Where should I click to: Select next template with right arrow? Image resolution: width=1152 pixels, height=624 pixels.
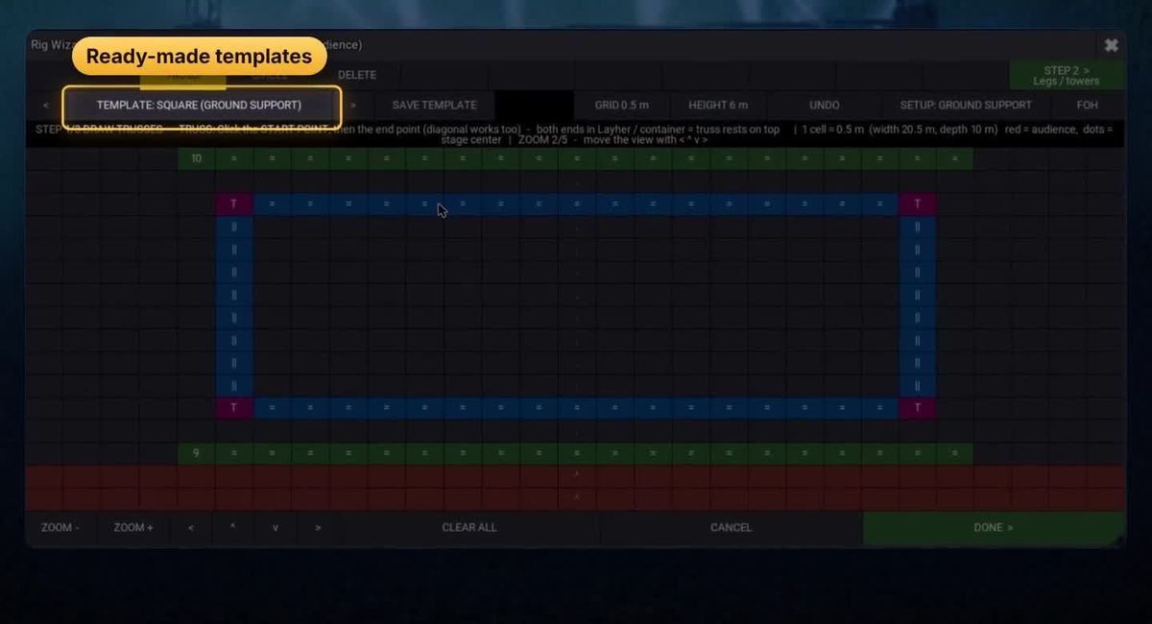click(353, 105)
